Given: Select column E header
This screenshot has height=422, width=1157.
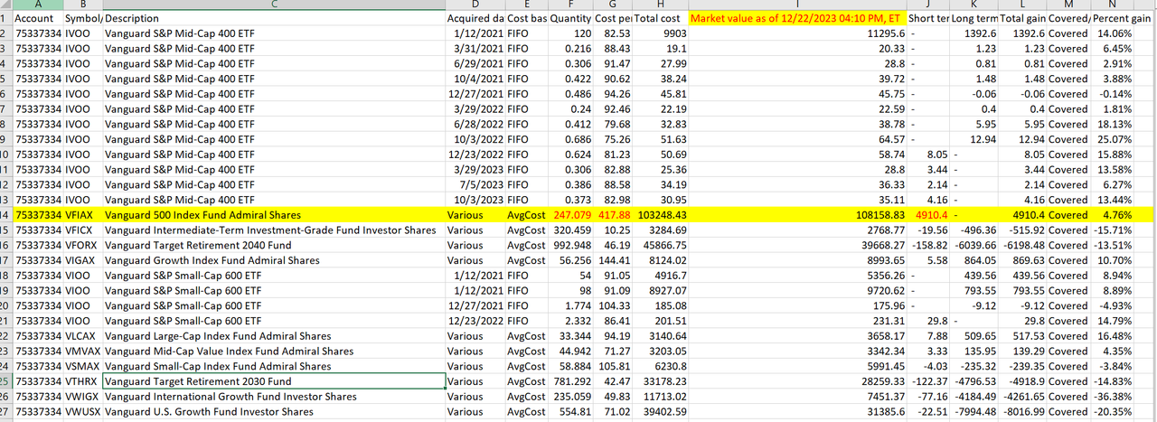Looking at the screenshot, I should [526, 5].
